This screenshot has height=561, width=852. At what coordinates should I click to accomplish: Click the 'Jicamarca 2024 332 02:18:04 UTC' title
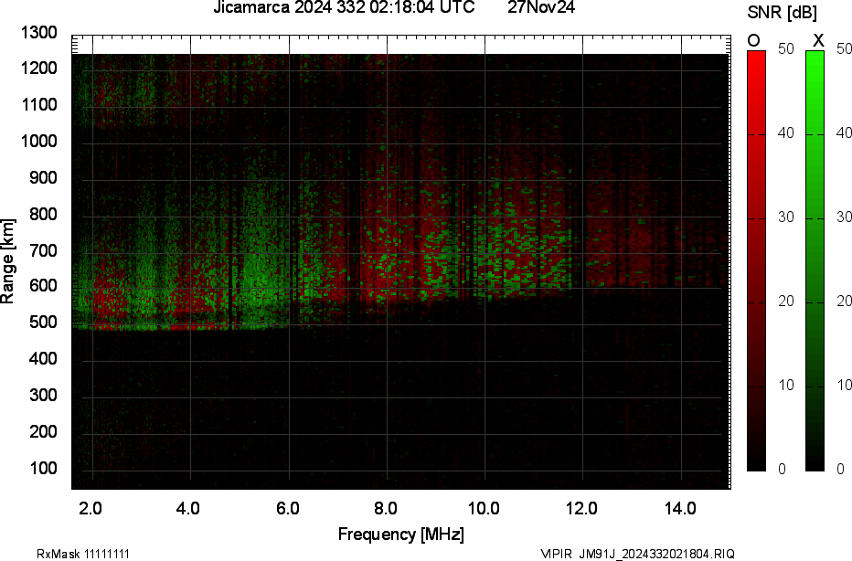tap(343, 8)
